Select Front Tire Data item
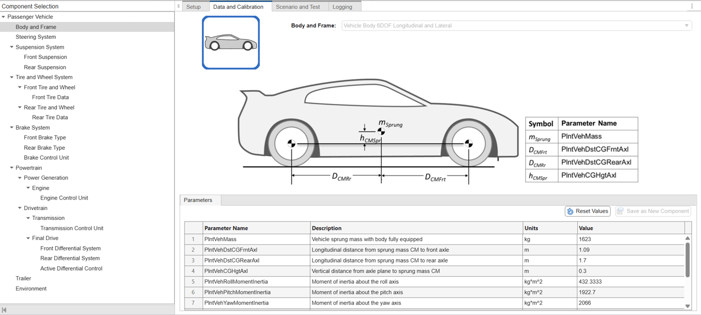The width and height of the screenshot is (701, 315). point(50,97)
